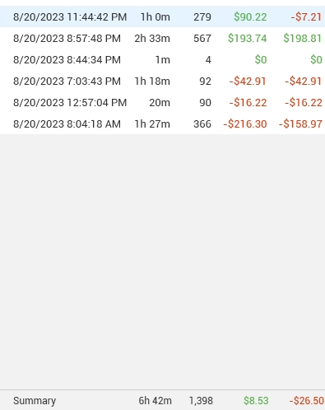Image resolution: width=325 pixels, height=410 pixels.
Task: Click the 2h 33m duration cell
Action: 152,39
